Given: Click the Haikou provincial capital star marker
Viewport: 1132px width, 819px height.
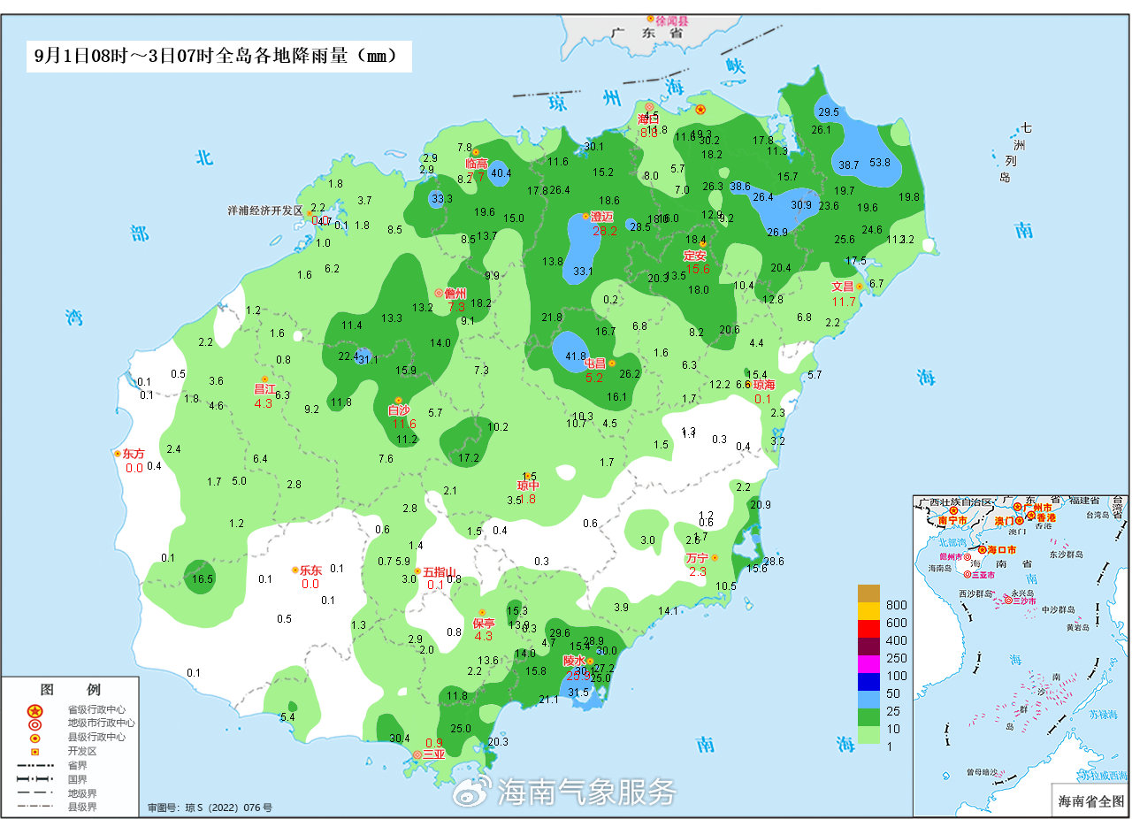Looking at the screenshot, I should tap(700, 110).
